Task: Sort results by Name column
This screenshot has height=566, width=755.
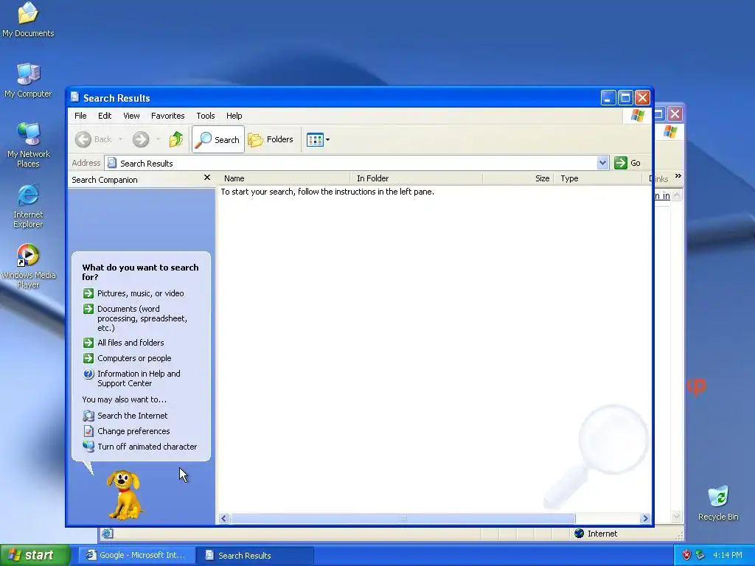Action: (x=284, y=178)
